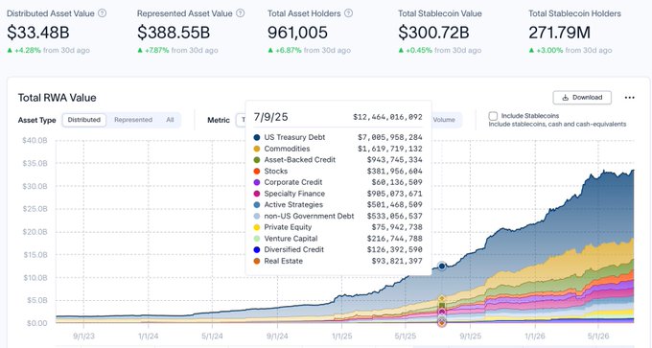Open the three-dot more options menu
Viewport: 652px width, 348px height.
click(630, 98)
